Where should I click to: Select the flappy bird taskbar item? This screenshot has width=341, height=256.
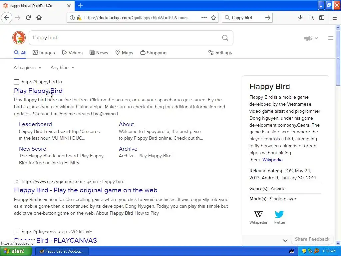[62, 251]
